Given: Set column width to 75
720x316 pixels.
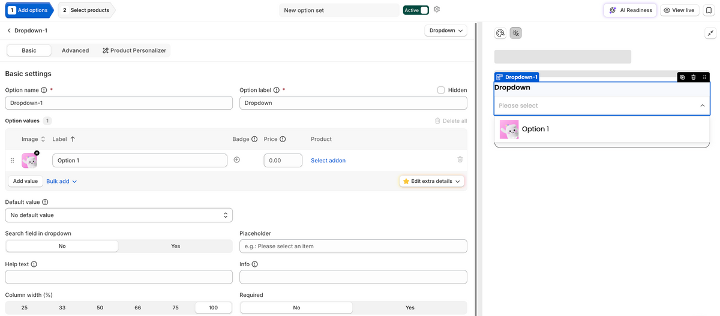Looking at the screenshot, I should tap(175, 308).
